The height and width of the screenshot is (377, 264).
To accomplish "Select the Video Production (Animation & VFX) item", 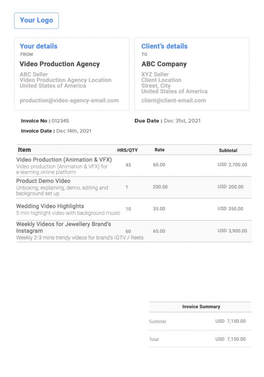I will point(64,159).
